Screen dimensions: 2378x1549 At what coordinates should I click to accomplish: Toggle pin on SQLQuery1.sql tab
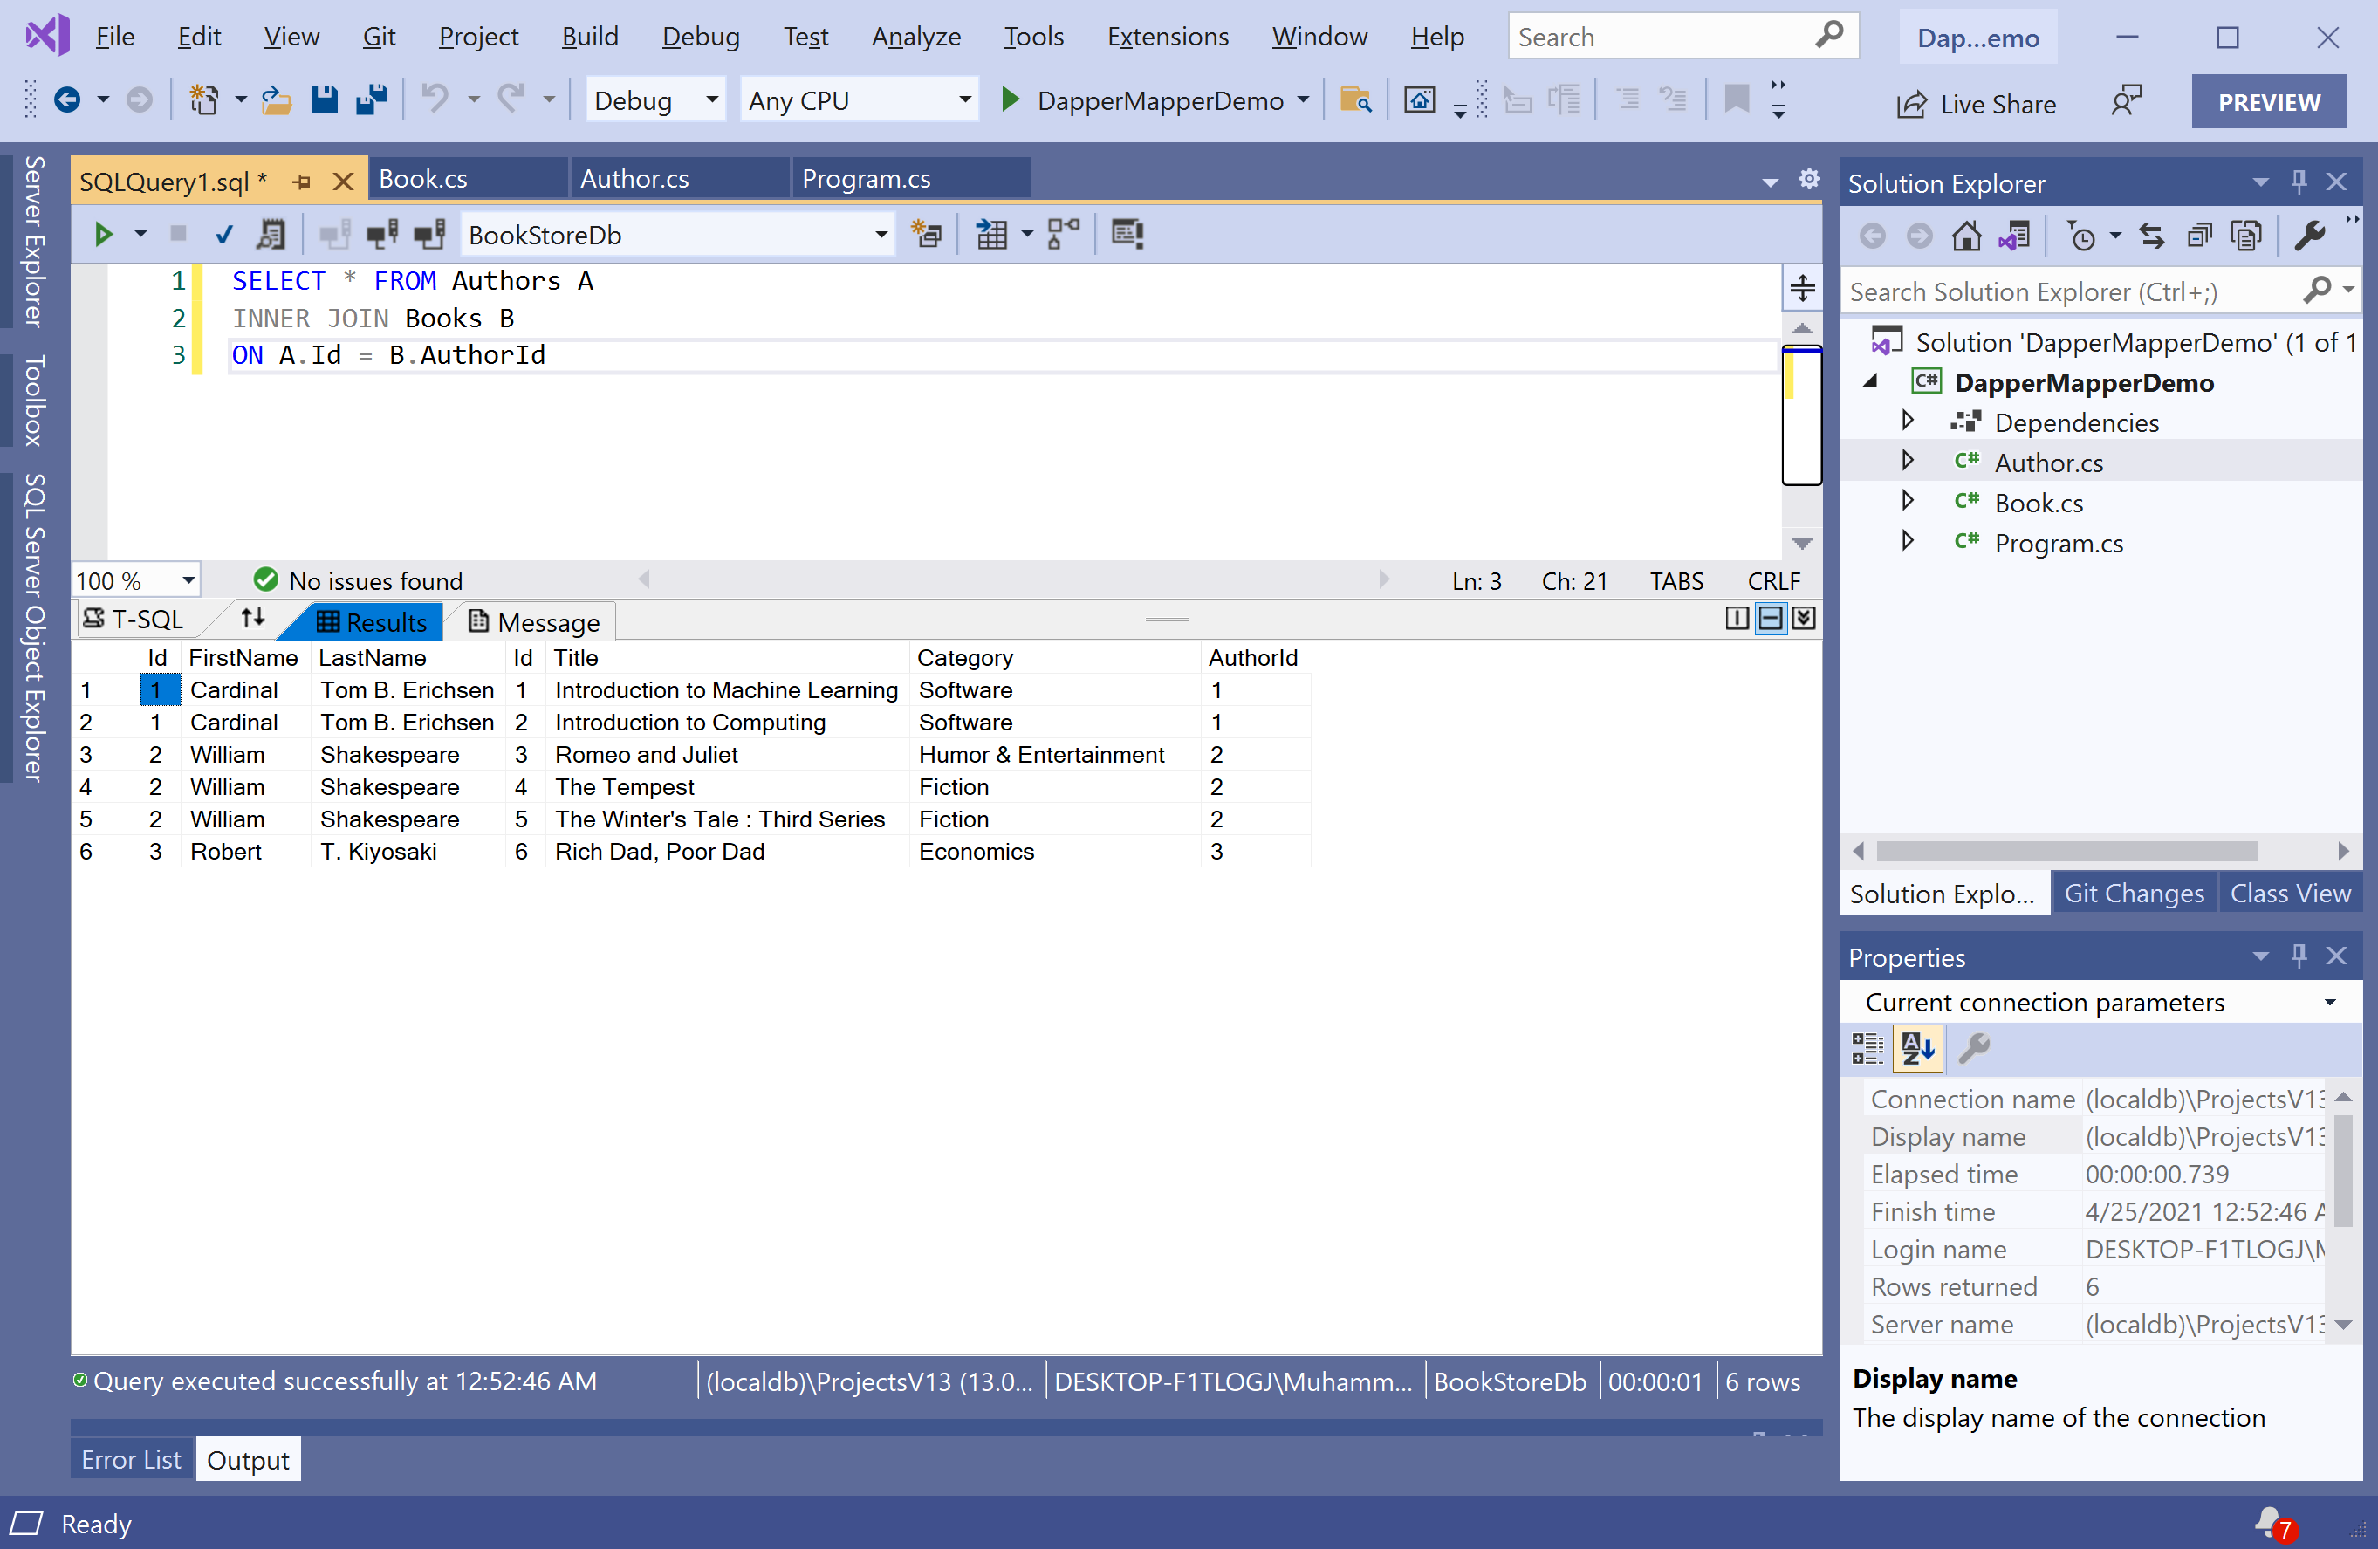(x=302, y=182)
